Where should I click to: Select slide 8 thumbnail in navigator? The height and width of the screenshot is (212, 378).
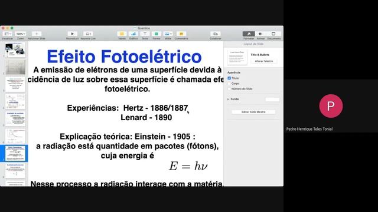[15, 171]
